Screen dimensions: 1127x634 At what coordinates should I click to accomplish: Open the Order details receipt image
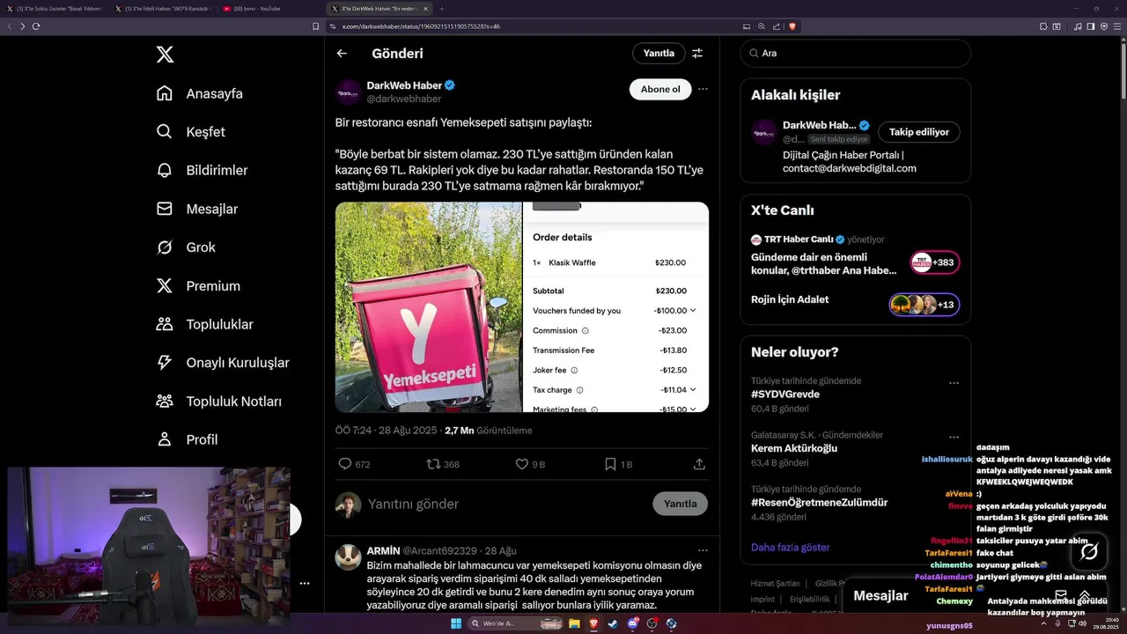pyautogui.click(x=616, y=307)
